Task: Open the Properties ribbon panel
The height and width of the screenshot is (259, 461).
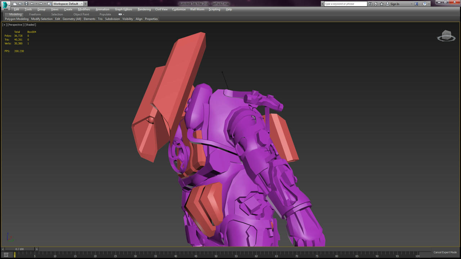Action: click(151, 19)
